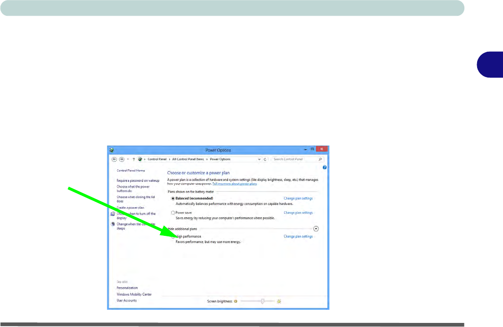503x327 pixels.
Task: Click the bright sun brightness icon
Action: pos(279,302)
